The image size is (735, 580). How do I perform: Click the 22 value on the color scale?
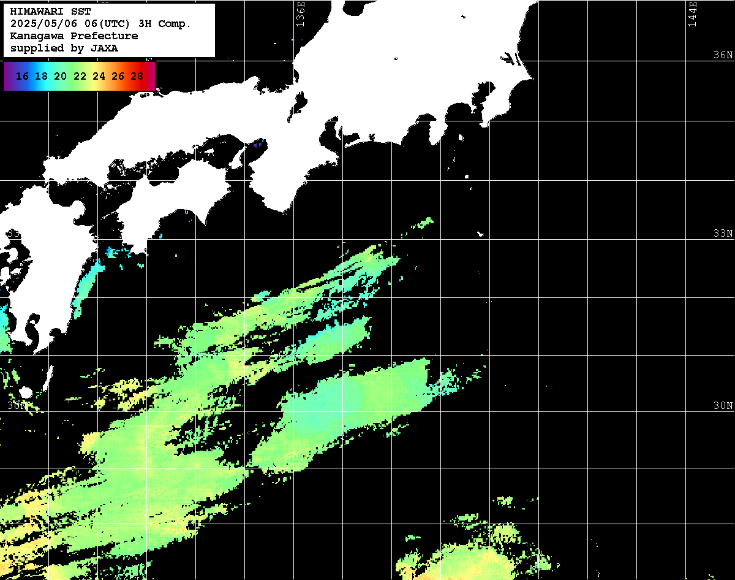[80, 77]
